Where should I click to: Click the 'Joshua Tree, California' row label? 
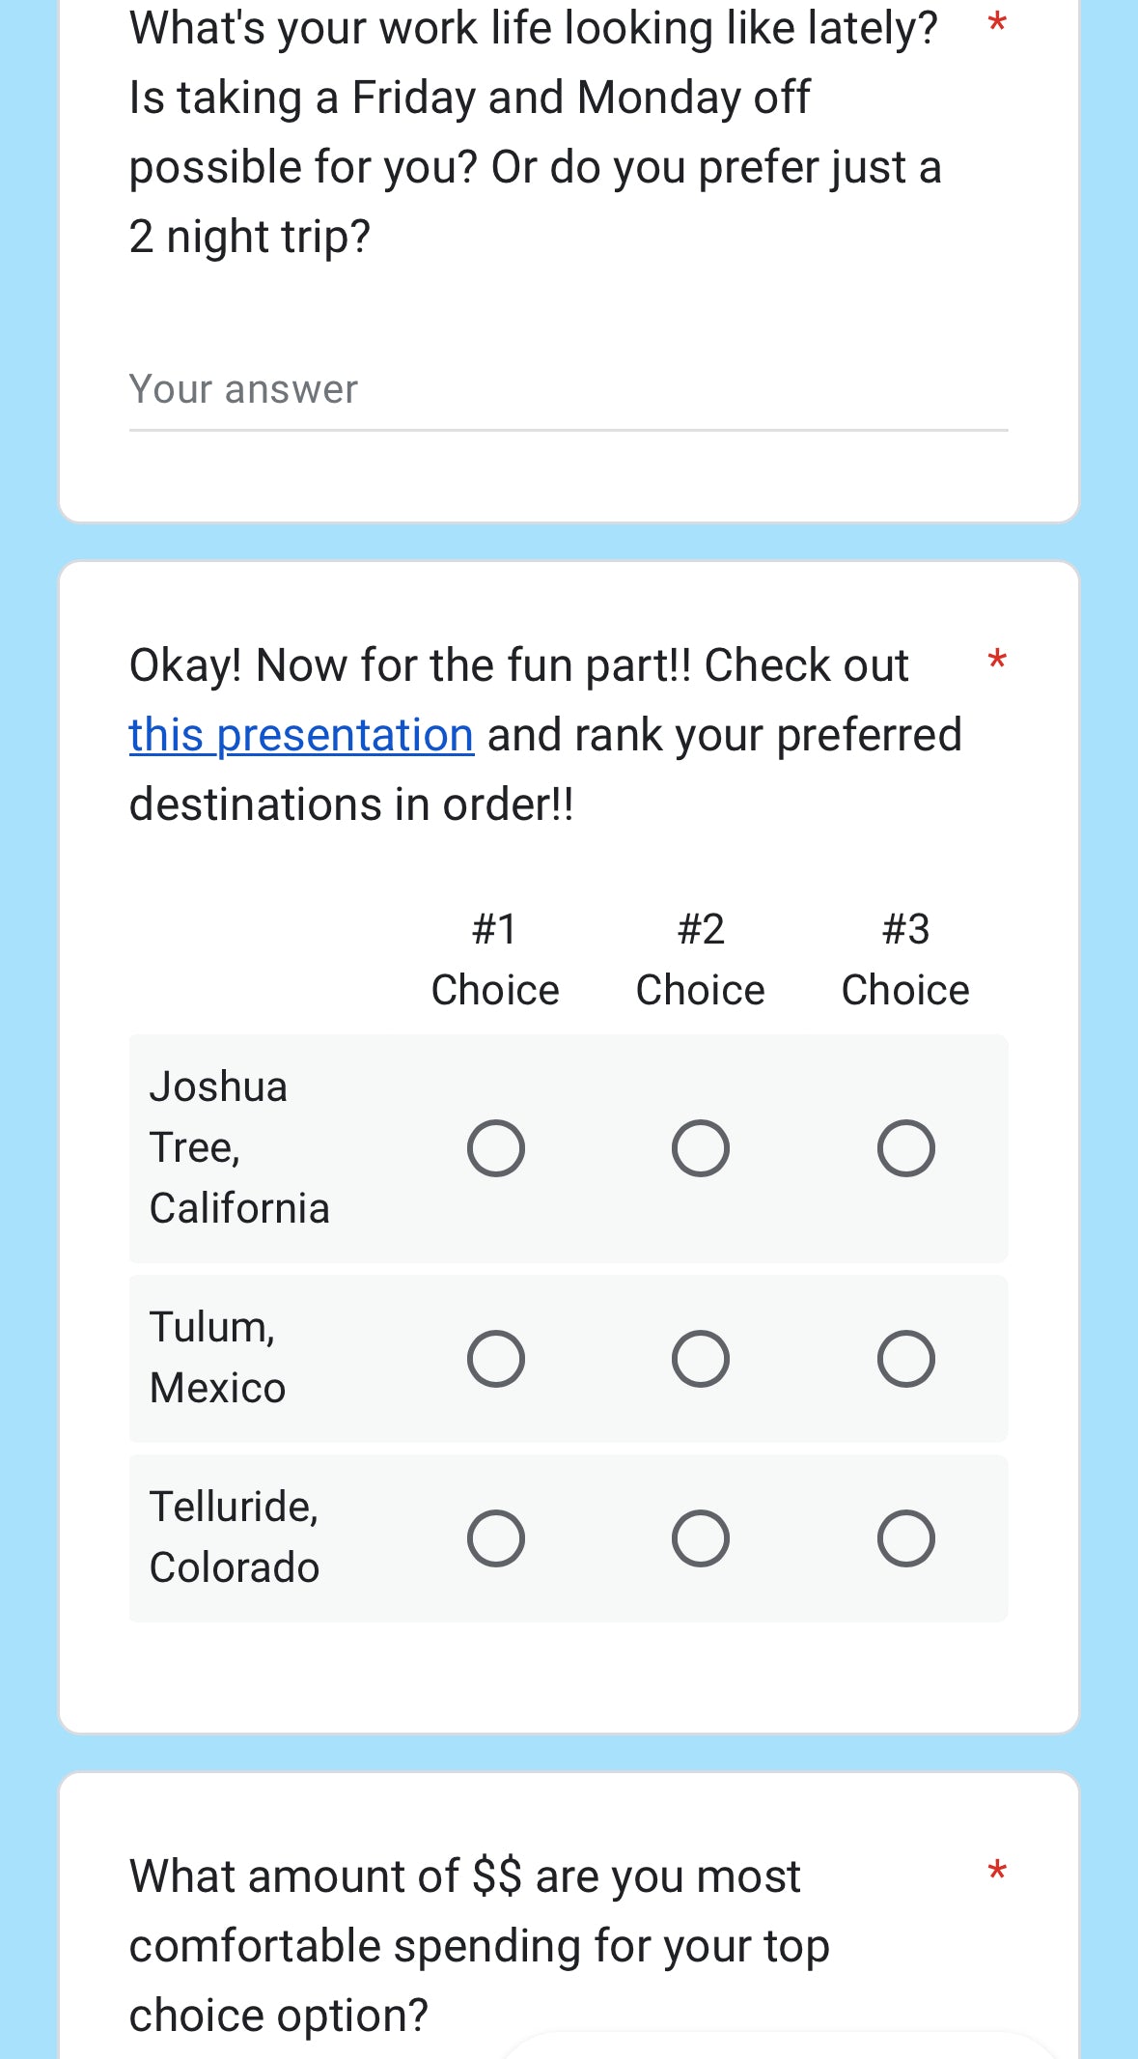[239, 1147]
